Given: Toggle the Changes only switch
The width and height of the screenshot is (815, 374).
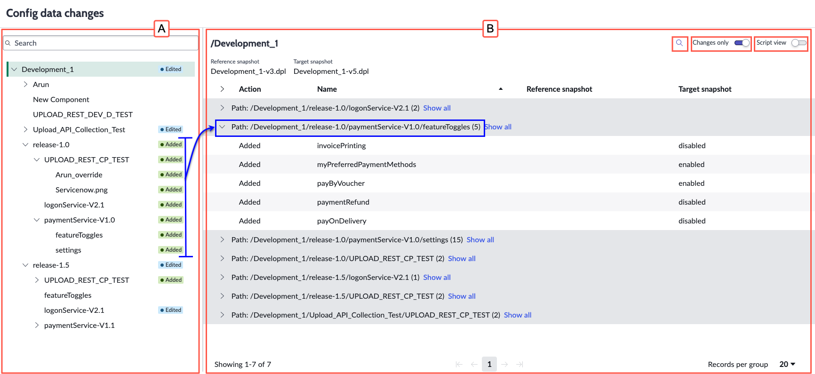Looking at the screenshot, I should [742, 43].
